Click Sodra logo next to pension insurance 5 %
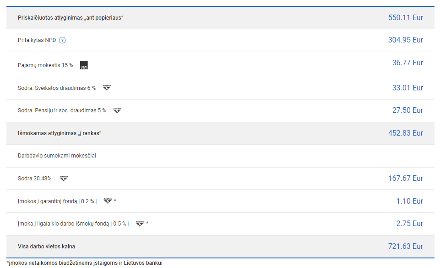Screen dimensions: 440x268 point(117,110)
